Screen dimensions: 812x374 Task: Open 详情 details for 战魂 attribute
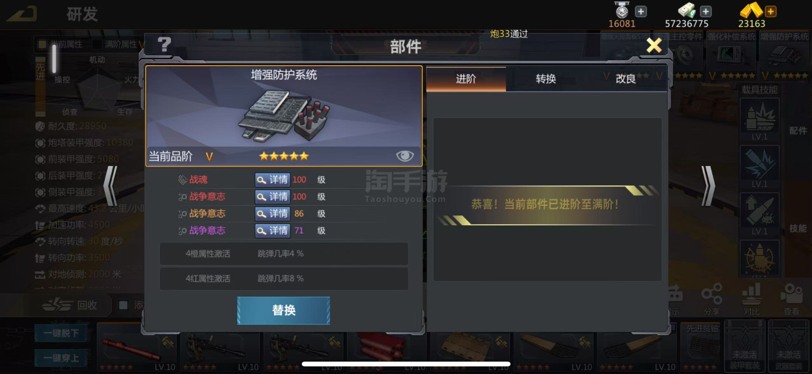click(273, 180)
